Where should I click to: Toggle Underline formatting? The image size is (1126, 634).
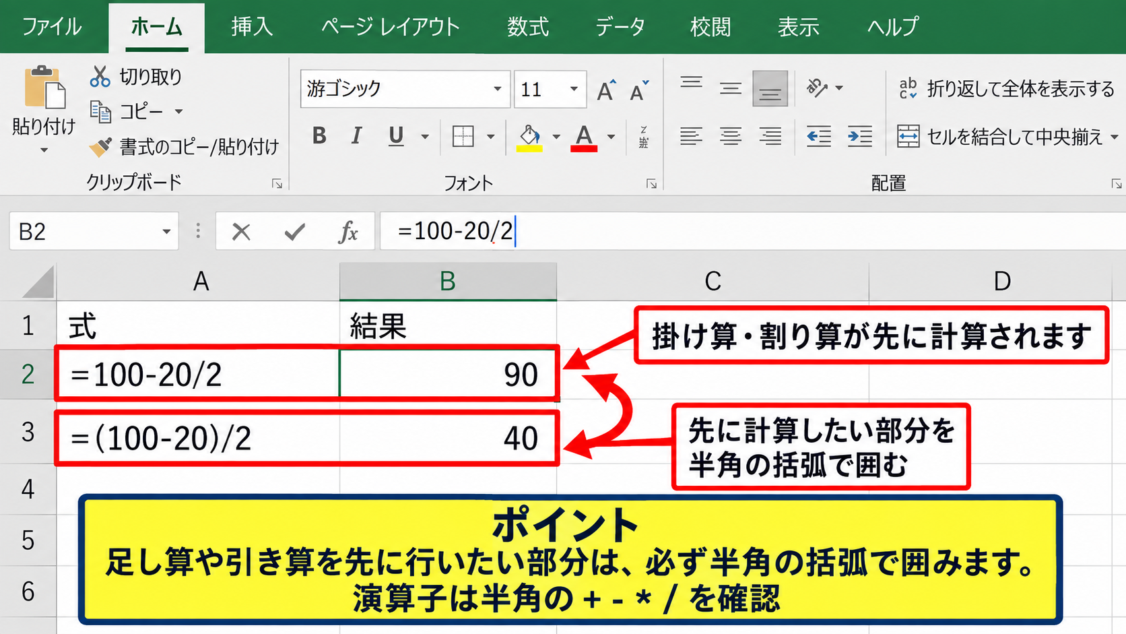(x=396, y=136)
